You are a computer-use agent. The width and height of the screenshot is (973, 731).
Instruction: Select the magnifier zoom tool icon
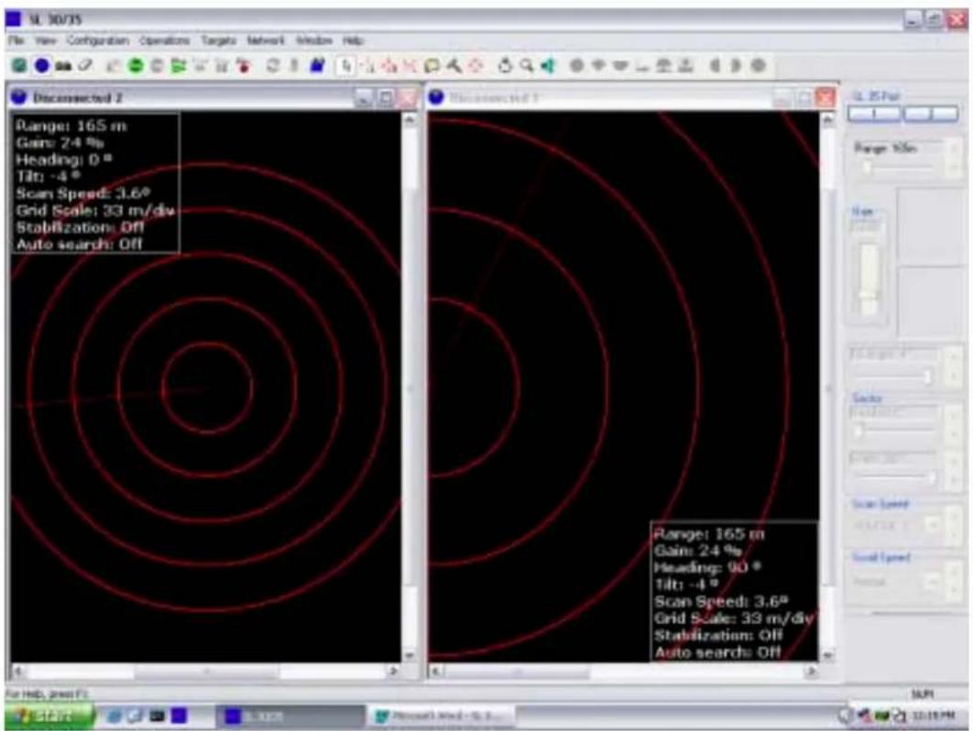coord(526,66)
